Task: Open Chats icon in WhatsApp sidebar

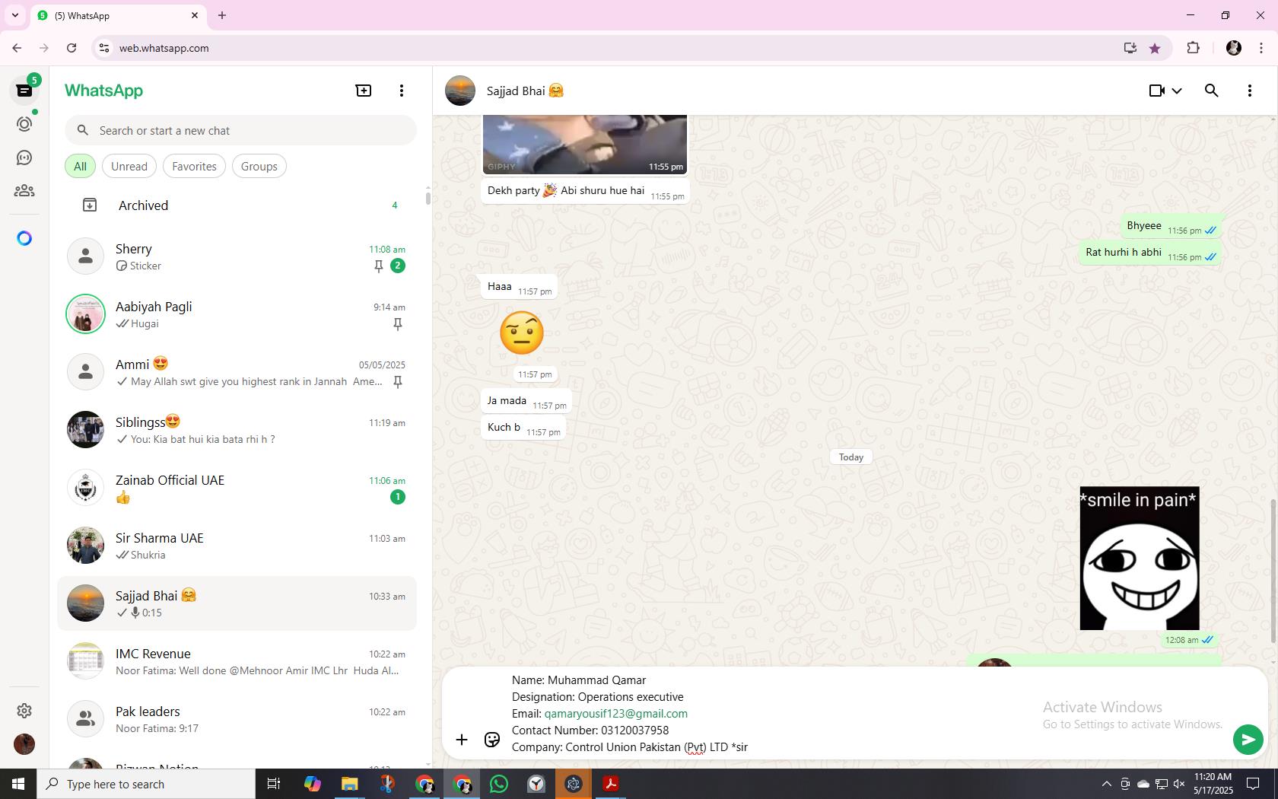Action: (x=24, y=91)
